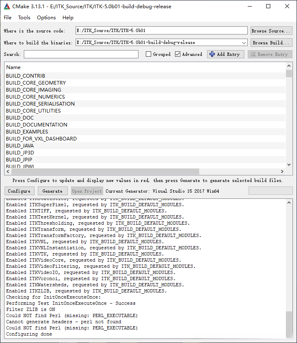Viewport: 297px width, 343px height.
Task: Click the variable list up scroll arrow
Action: coord(289,66)
